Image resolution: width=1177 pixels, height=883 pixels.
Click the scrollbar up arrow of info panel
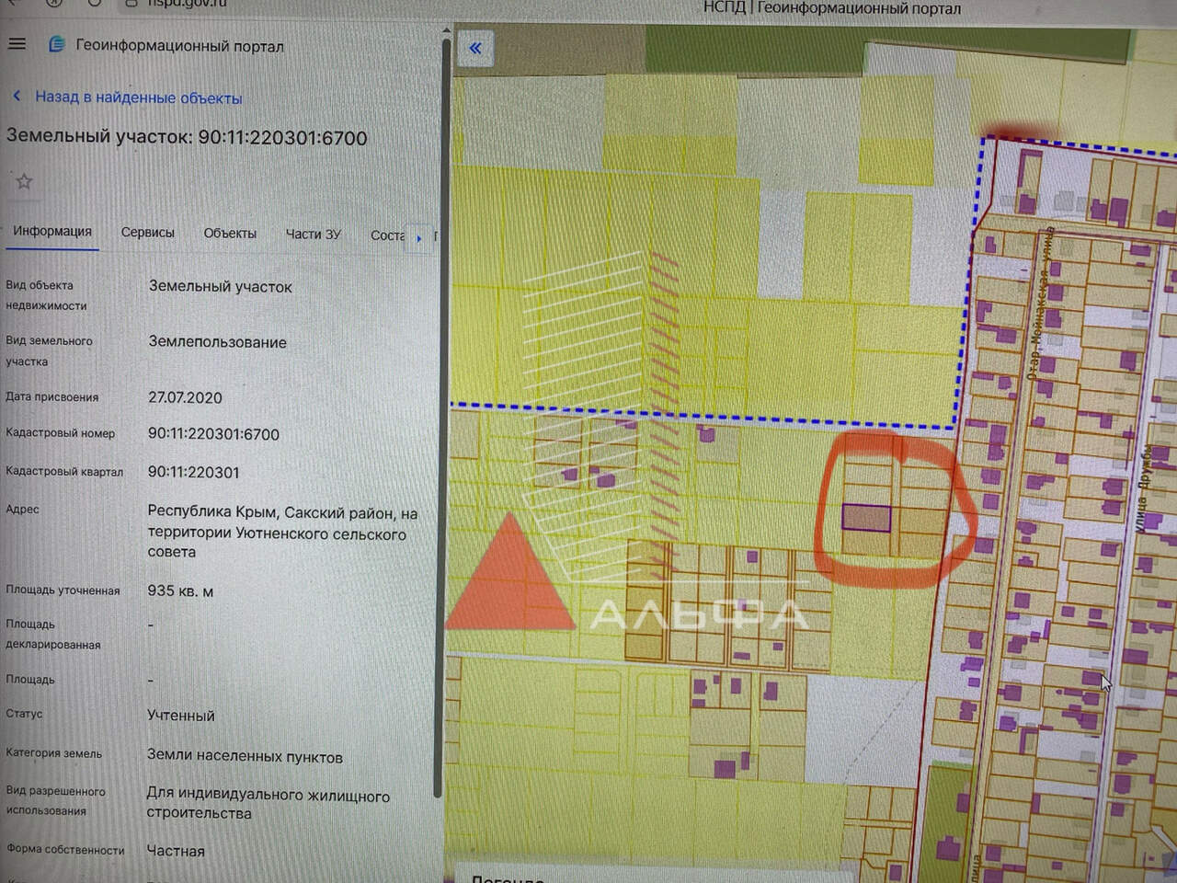(446, 32)
